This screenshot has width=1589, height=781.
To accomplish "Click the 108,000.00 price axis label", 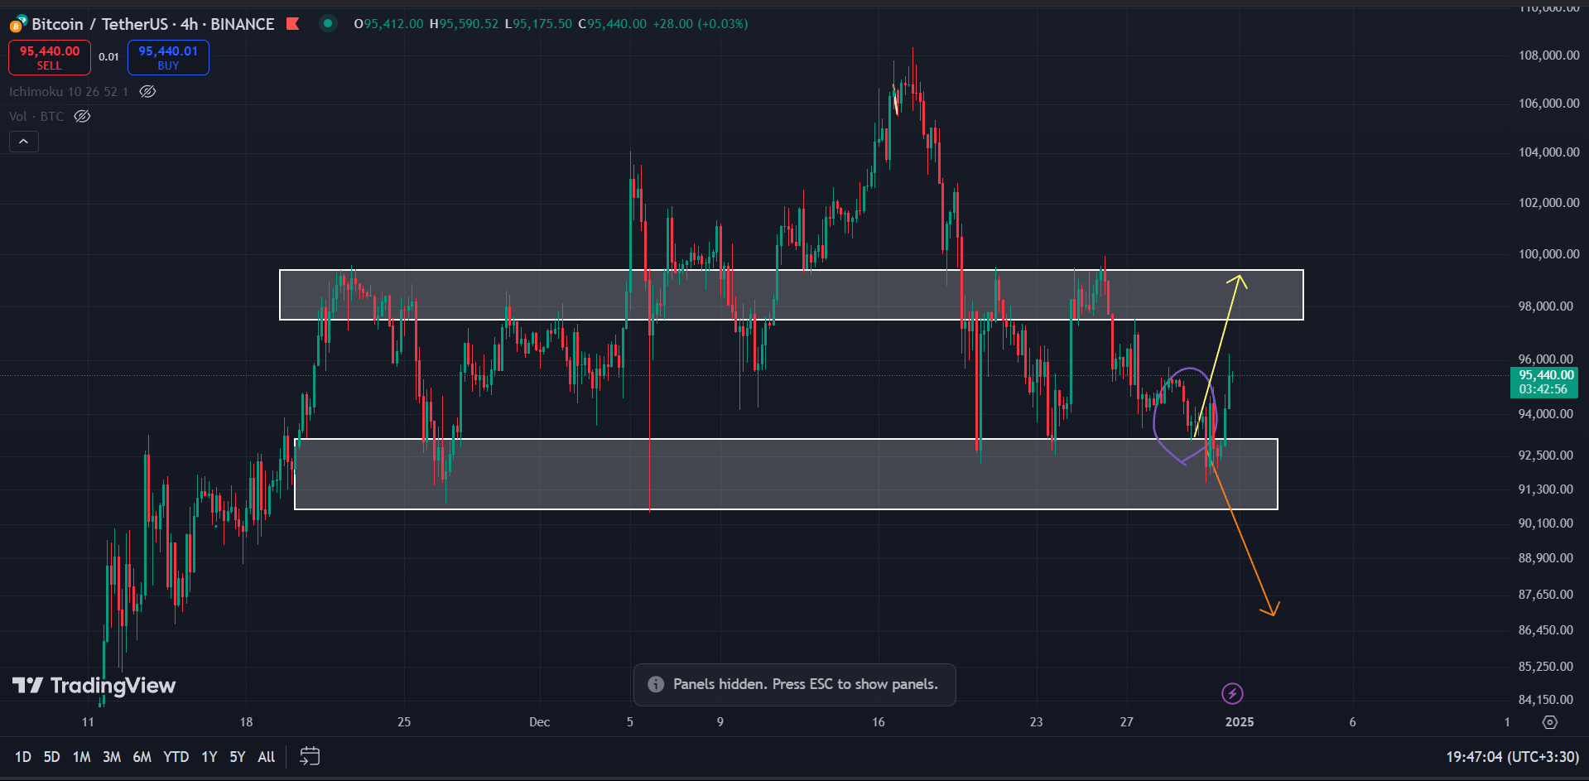I will [x=1548, y=55].
